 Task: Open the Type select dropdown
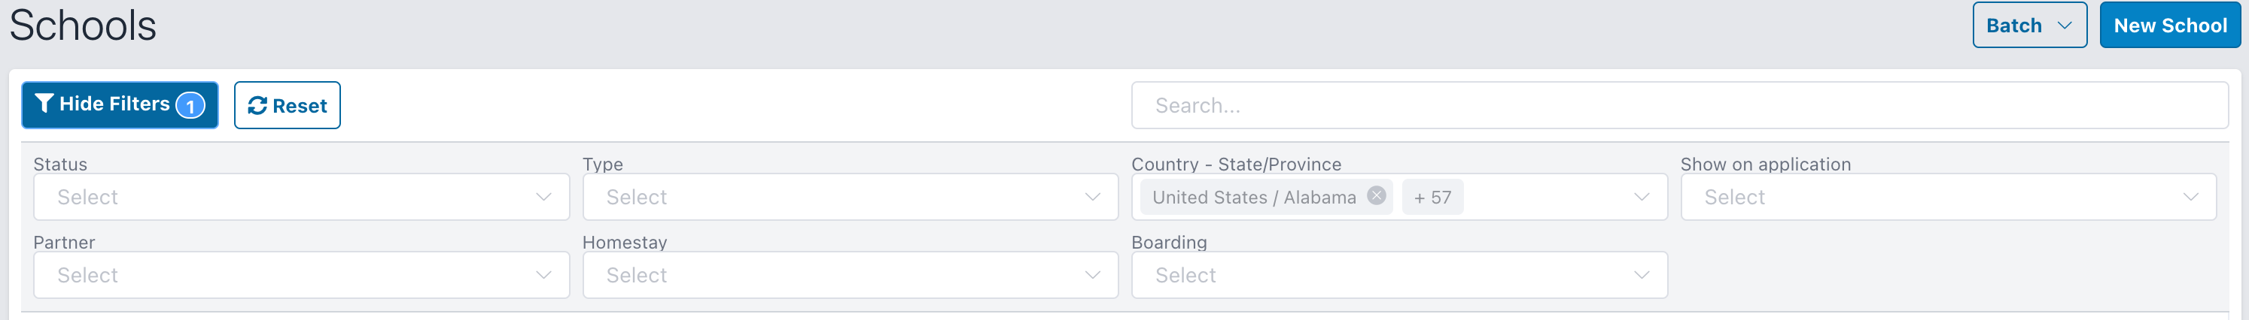pyautogui.click(x=851, y=197)
